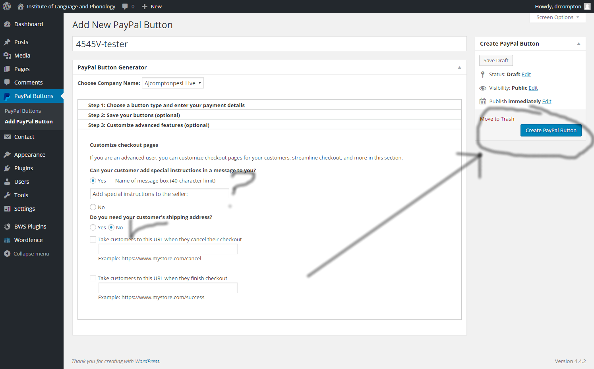This screenshot has height=369, width=594.
Task: Click the home site icon
Action: (21, 6)
